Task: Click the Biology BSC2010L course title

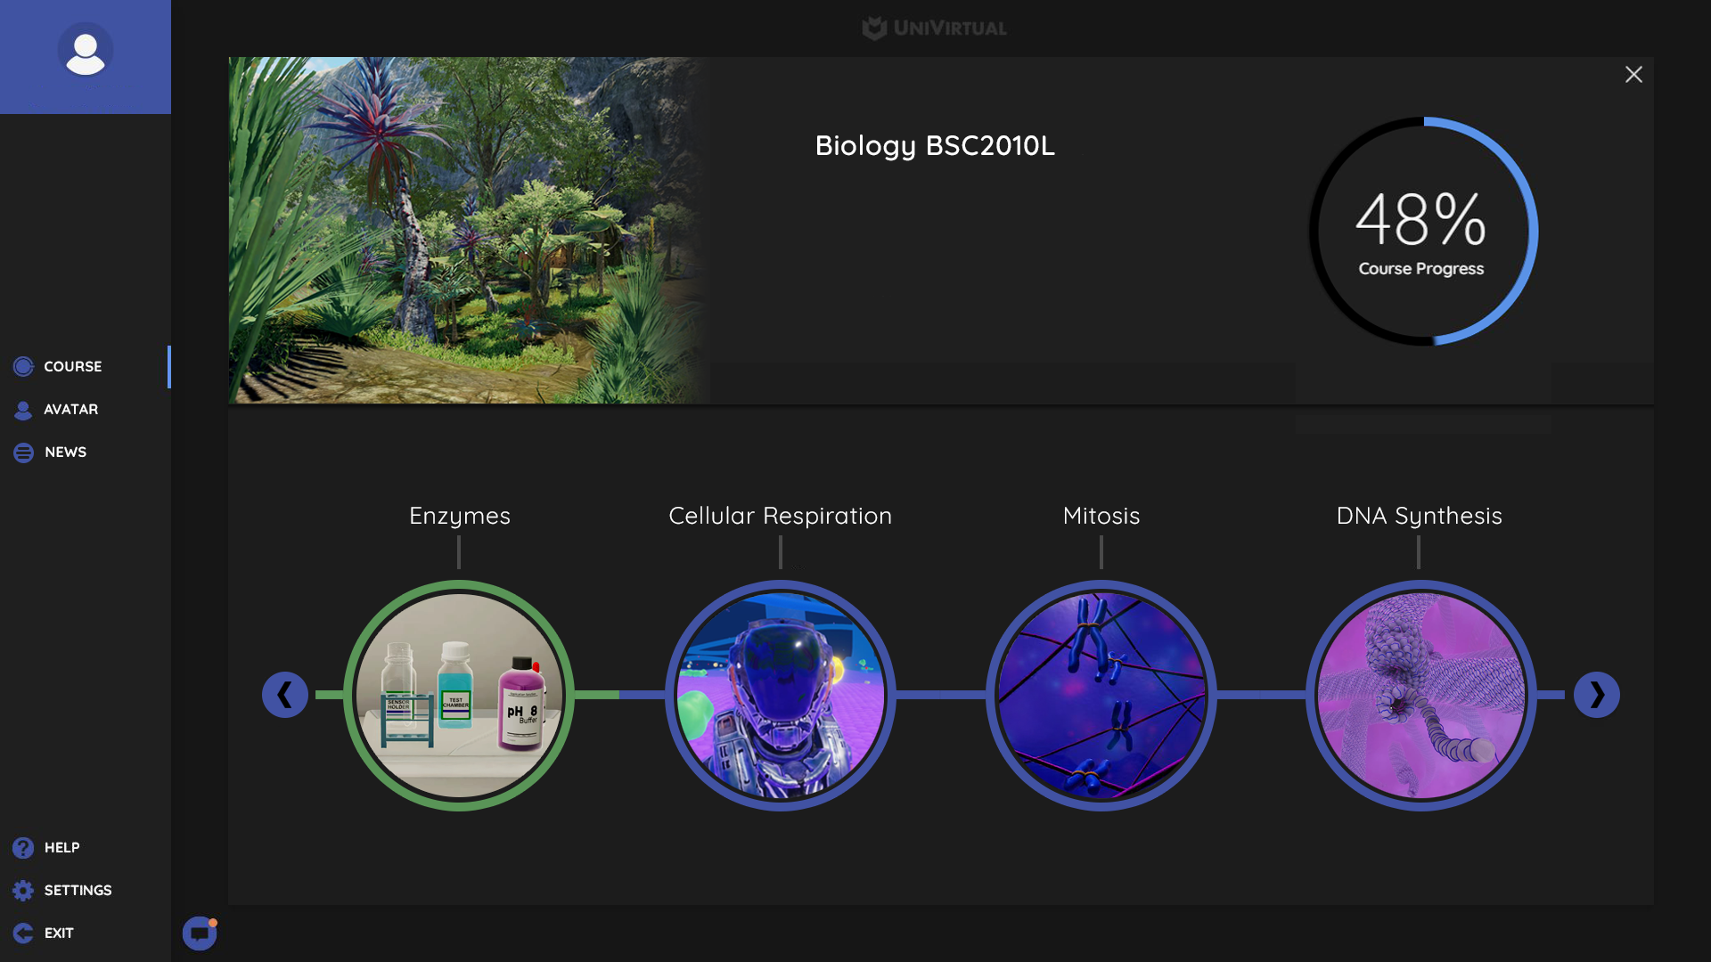Action: point(935,145)
